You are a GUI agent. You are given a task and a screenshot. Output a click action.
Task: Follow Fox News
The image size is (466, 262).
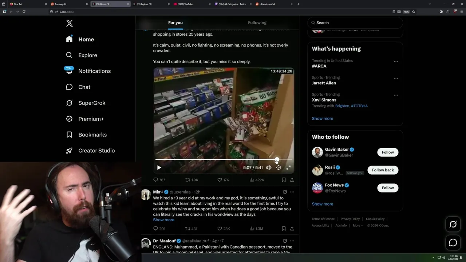[x=388, y=188]
